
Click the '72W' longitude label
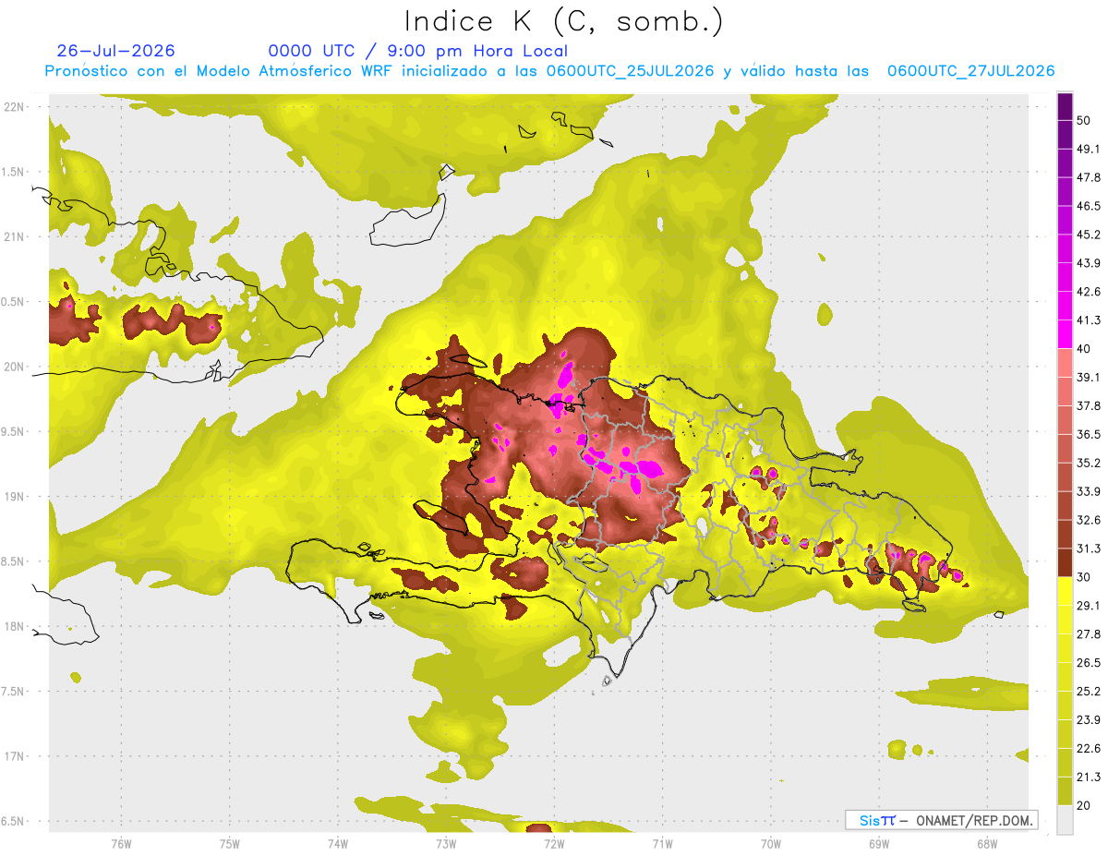point(554,844)
